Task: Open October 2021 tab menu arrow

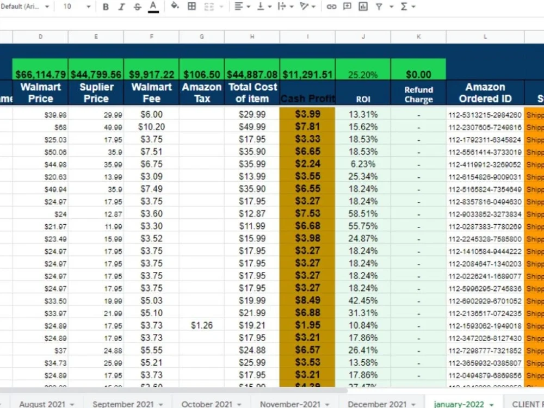Action: 239,405
